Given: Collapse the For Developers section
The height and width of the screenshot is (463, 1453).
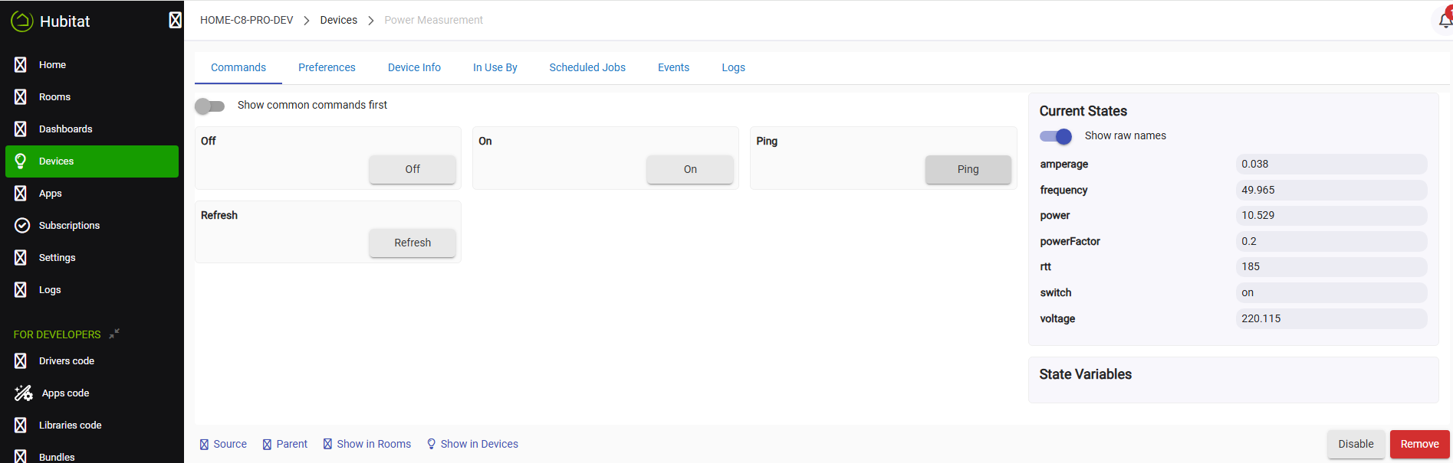Looking at the screenshot, I should click(x=114, y=334).
